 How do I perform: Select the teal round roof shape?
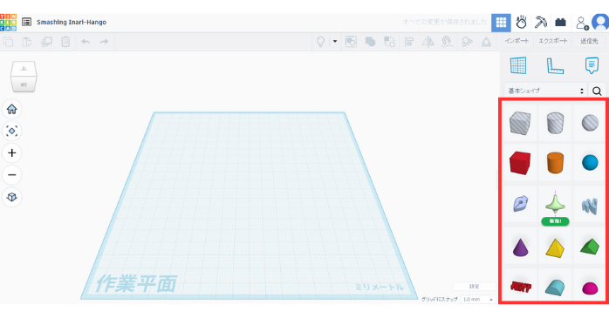[555, 288]
